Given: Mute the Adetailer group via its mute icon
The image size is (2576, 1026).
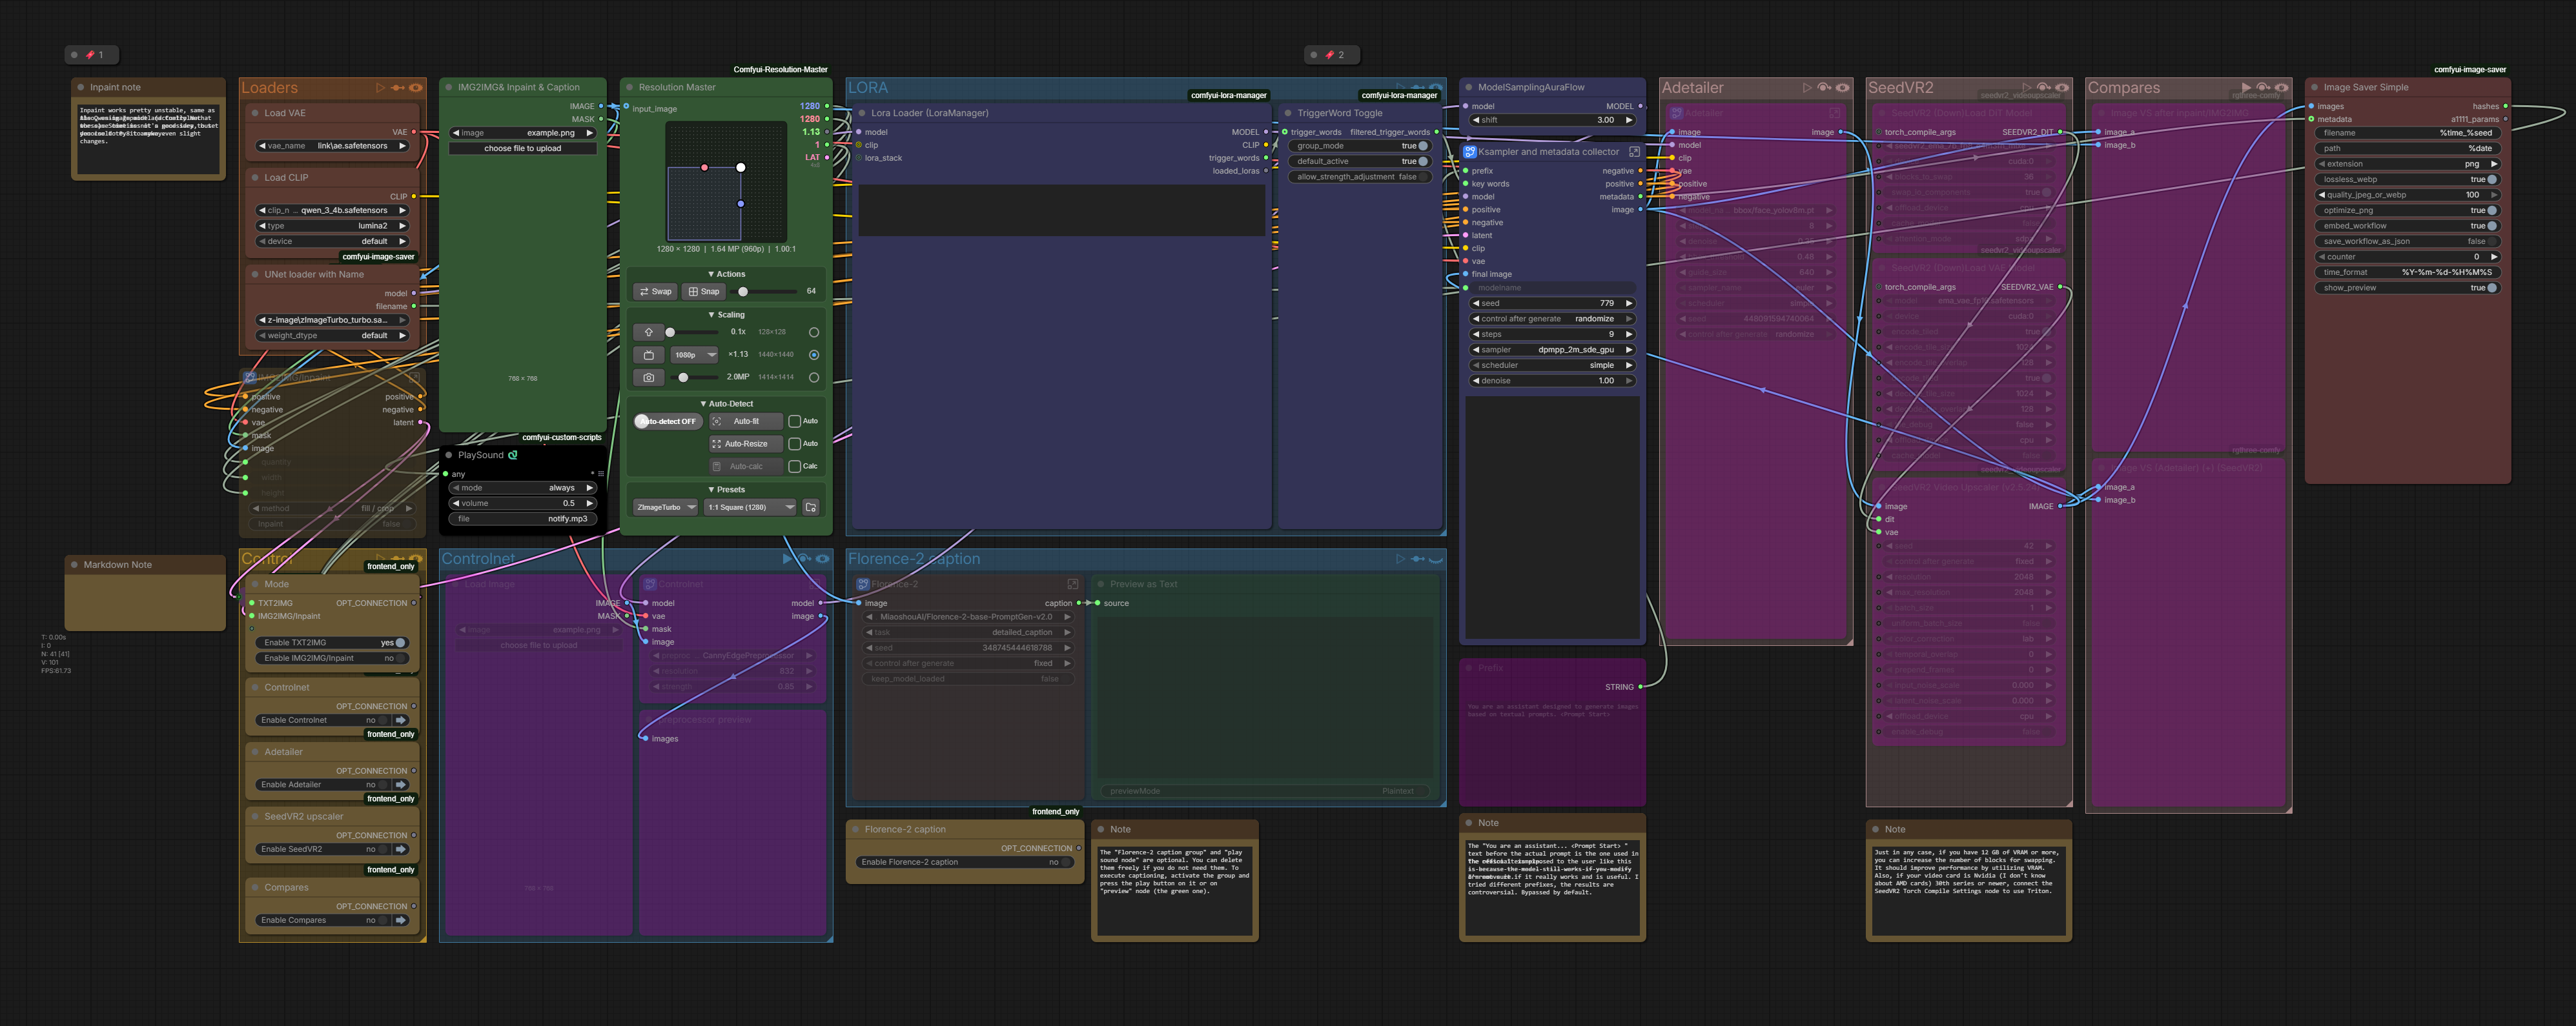Looking at the screenshot, I should 1824,88.
